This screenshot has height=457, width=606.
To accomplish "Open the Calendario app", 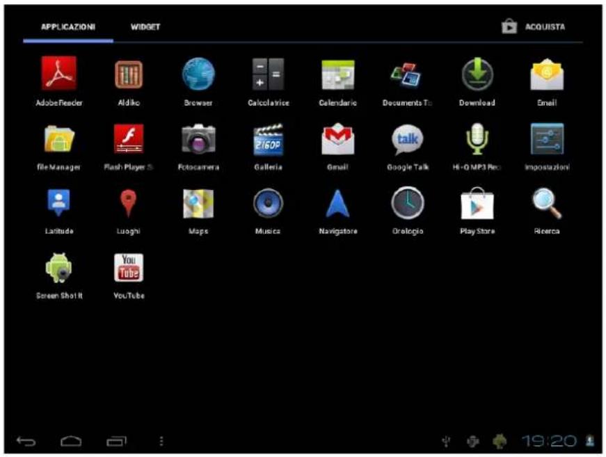I will click(x=337, y=74).
